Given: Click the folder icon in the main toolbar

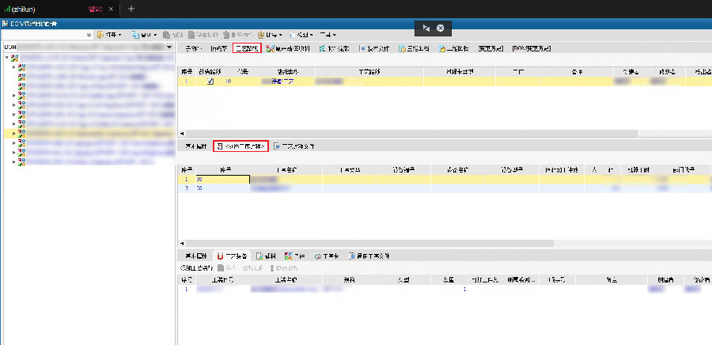Looking at the screenshot, I should [x=100, y=35].
